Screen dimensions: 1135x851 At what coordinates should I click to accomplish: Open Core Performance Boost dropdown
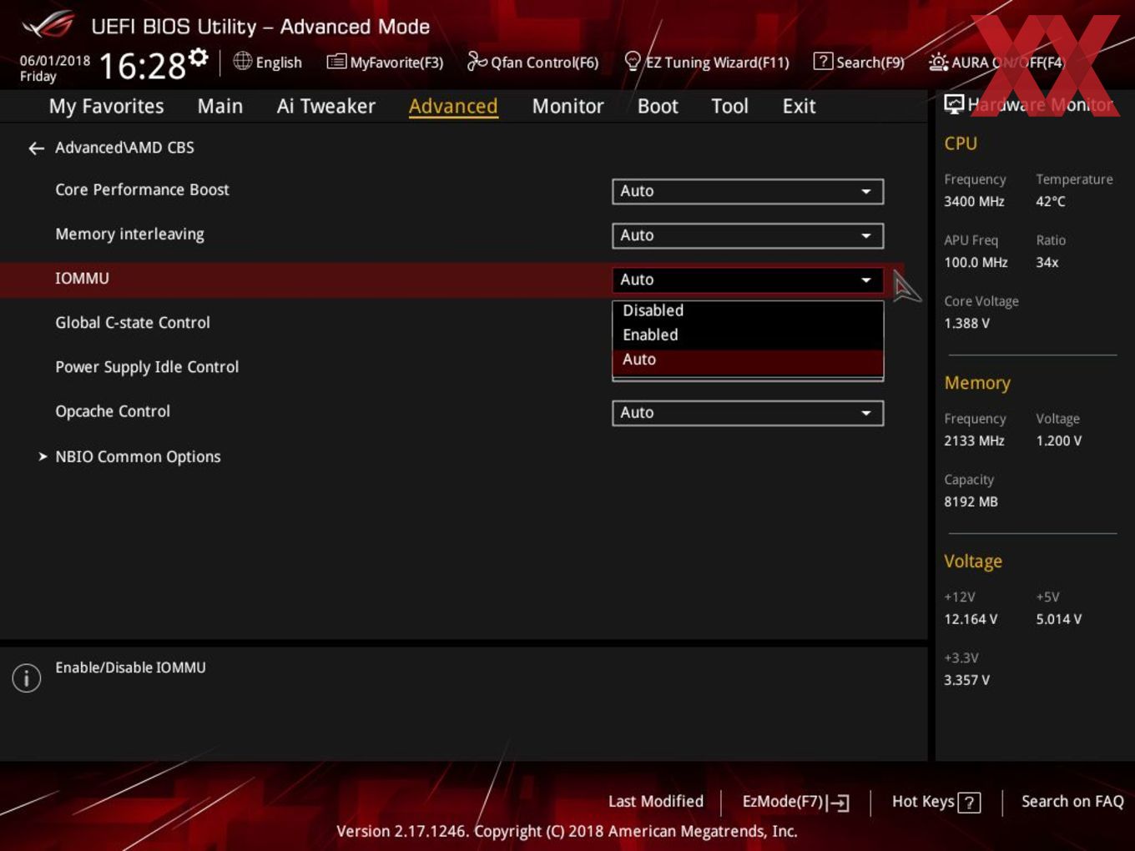point(748,191)
